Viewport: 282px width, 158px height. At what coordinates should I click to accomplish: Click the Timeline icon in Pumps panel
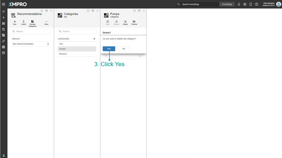(134, 22)
